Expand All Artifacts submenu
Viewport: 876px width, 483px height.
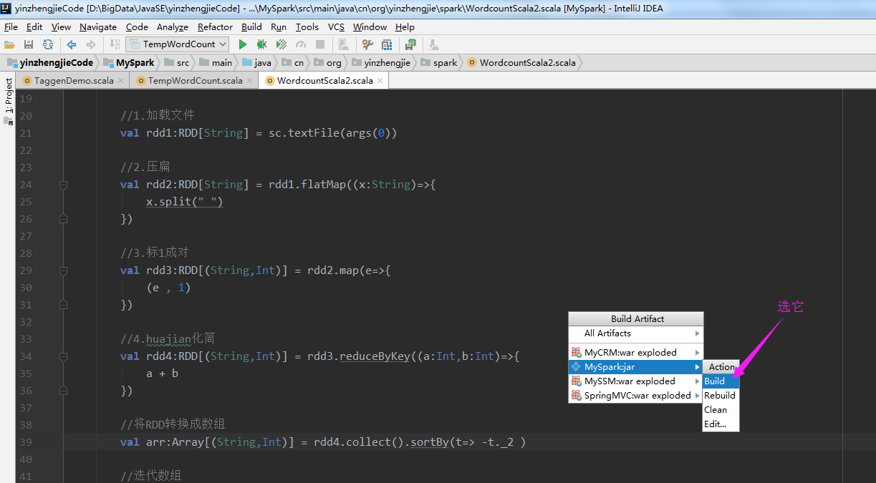[x=635, y=333]
